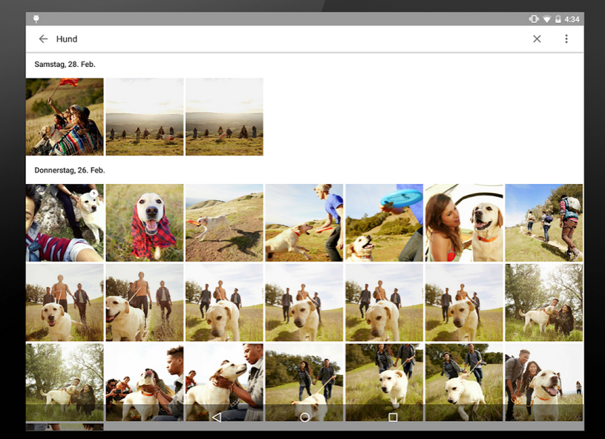The width and height of the screenshot is (605, 439).
Task: Open photo of hikers with backpacks on trail
Action: tap(543, 222)
